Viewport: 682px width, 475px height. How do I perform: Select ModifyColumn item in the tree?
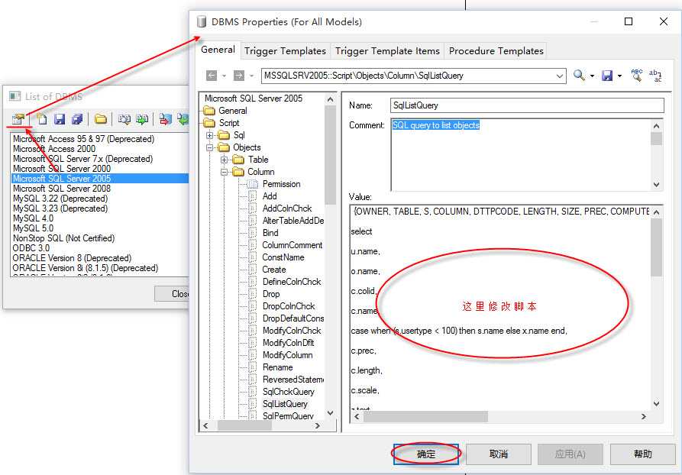[x=287, y=355]
